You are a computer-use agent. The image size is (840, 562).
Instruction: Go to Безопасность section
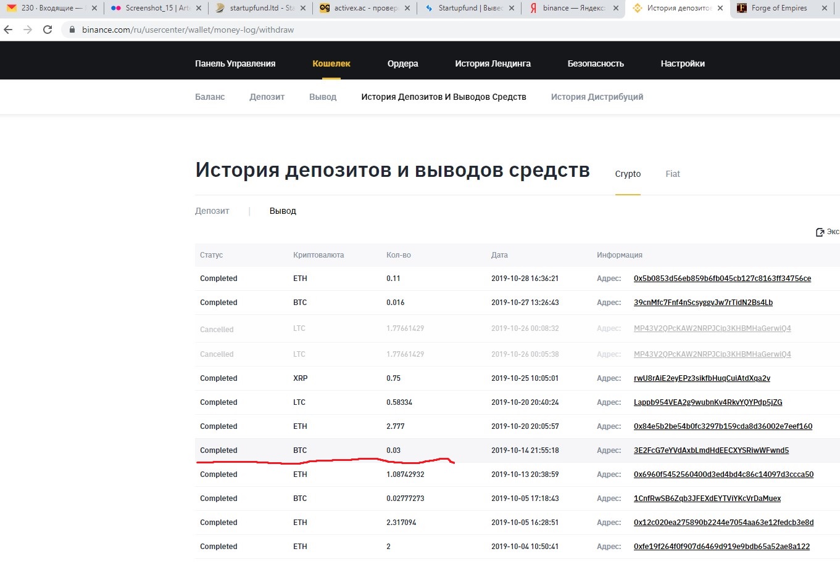coord(595,63)
